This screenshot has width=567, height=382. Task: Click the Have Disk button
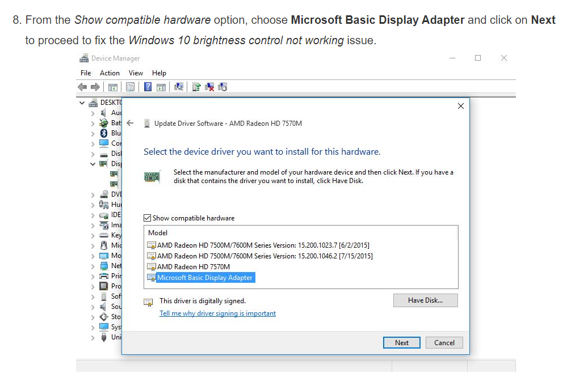pyautogui.click(x=425, y=300)
